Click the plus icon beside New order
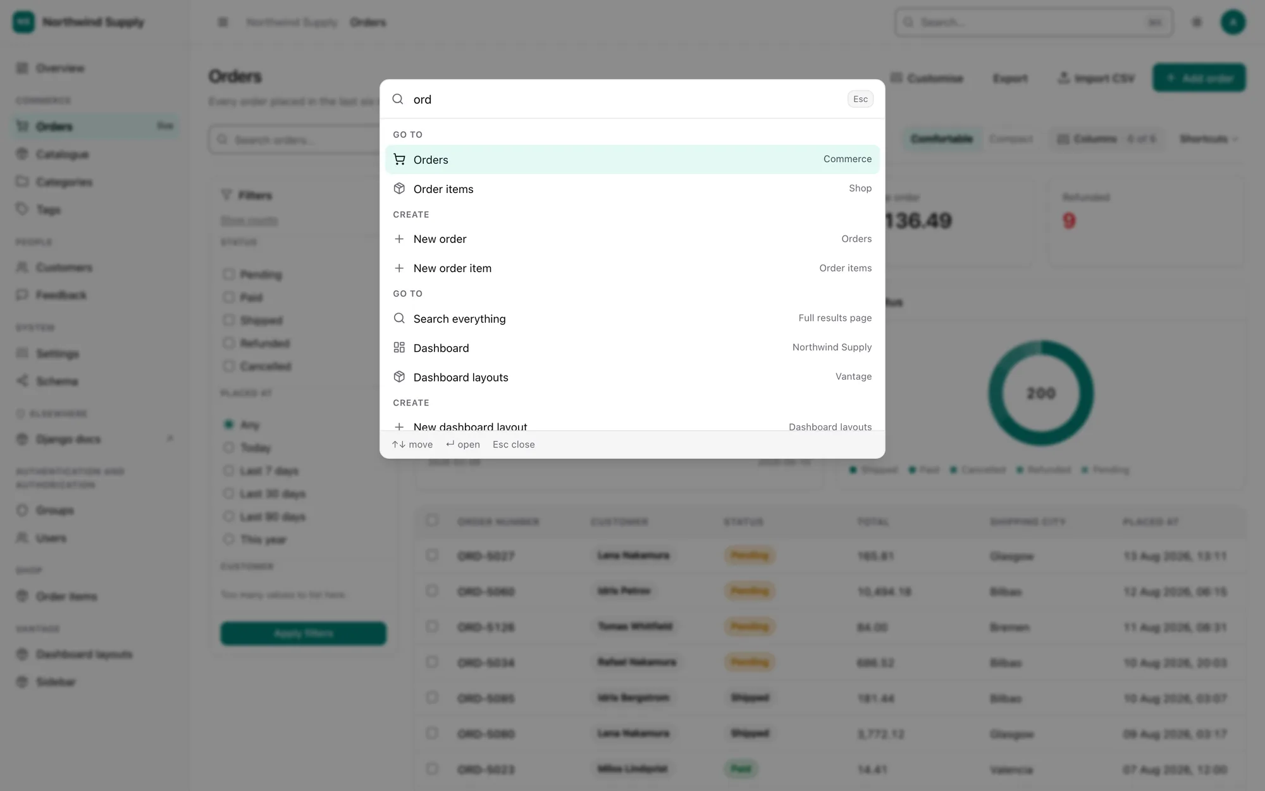The height and width of the screenshot is (791, 1265). coord(399,239)
